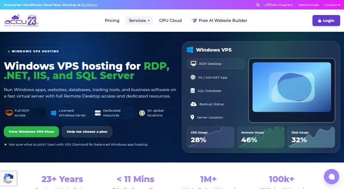Click the AI Website Builder logo icon
This screenshot has height=189, width=344.
(194, 20)
